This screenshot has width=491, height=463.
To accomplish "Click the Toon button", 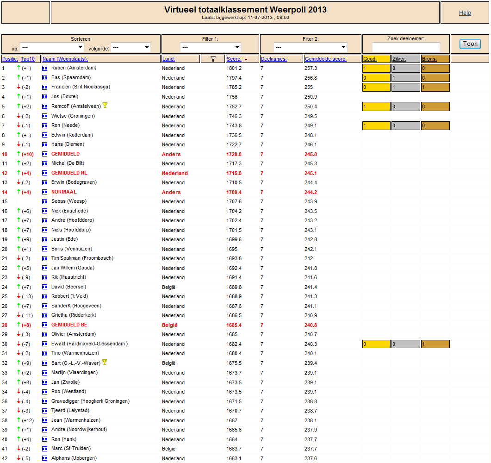I will pyautogui.click(x=470, y=44).
